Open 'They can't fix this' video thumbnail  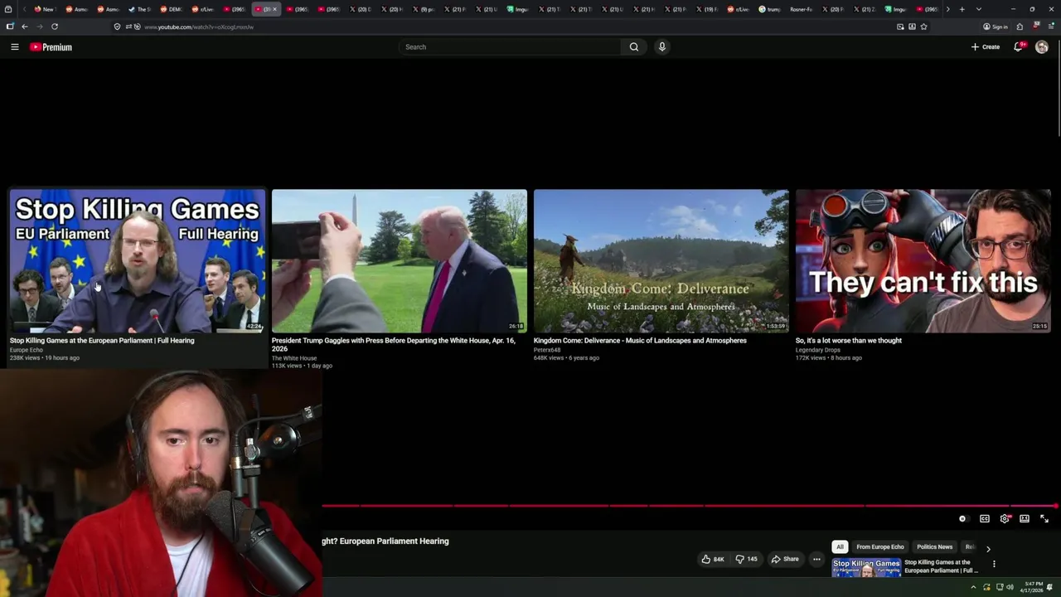[923, 261]
